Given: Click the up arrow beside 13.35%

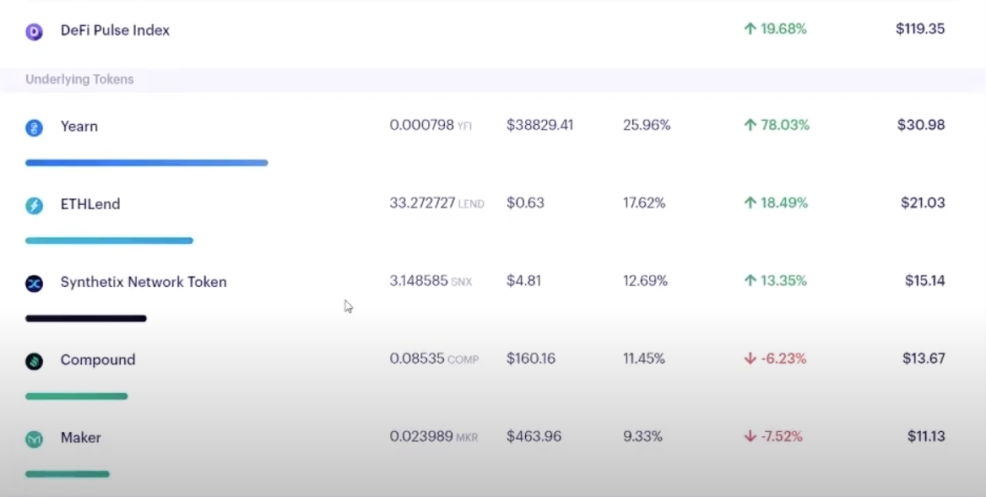Looking at the screenshot, I should click(x=750, y=281).
